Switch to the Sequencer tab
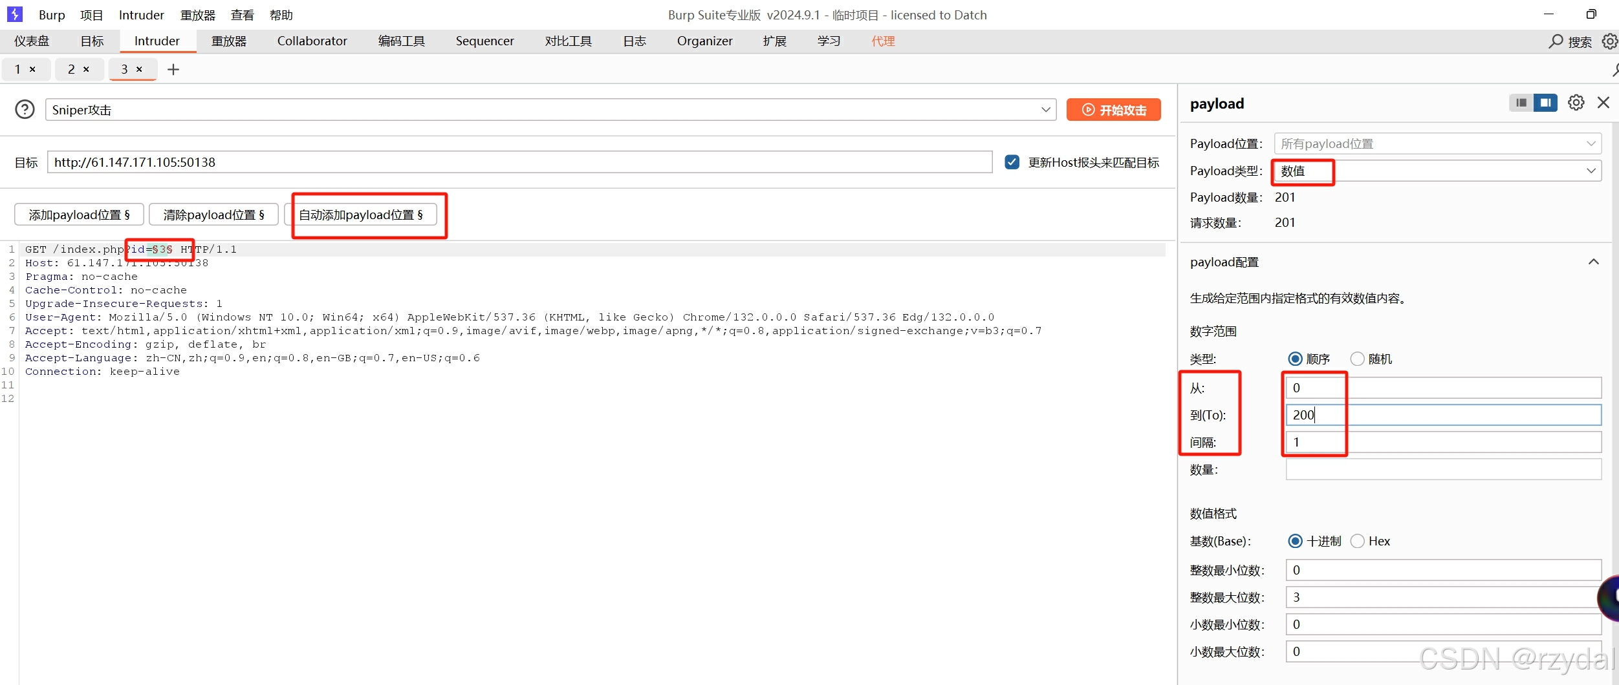The height and width of the screenshot is (685, 1619). (485, 41)
